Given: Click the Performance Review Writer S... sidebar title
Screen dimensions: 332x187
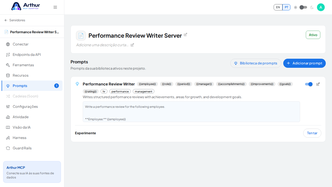Looking at the screenshot, I should pos(34,32).
